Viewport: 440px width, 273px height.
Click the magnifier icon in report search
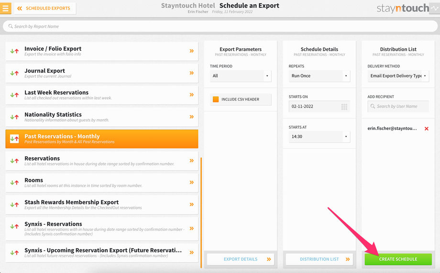coord(11,26)
